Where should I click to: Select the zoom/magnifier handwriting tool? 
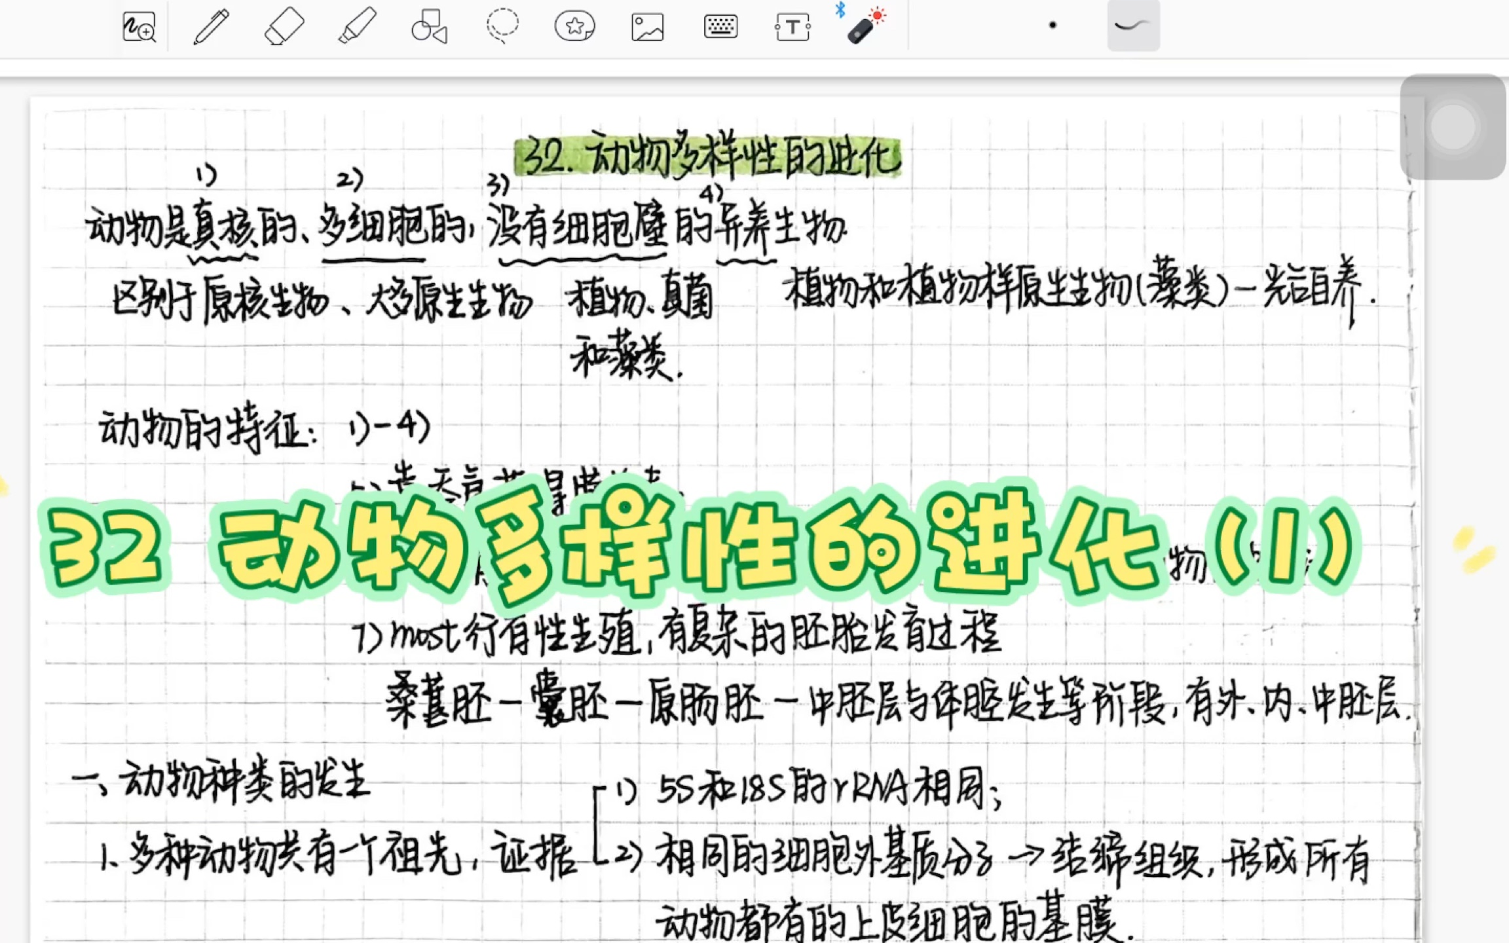139,27
